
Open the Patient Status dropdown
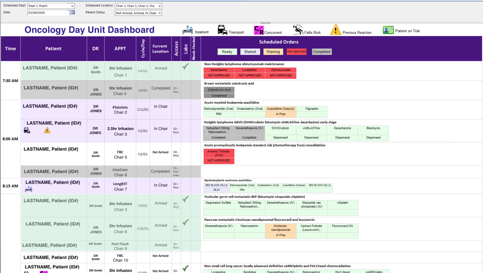click(160, 13)
